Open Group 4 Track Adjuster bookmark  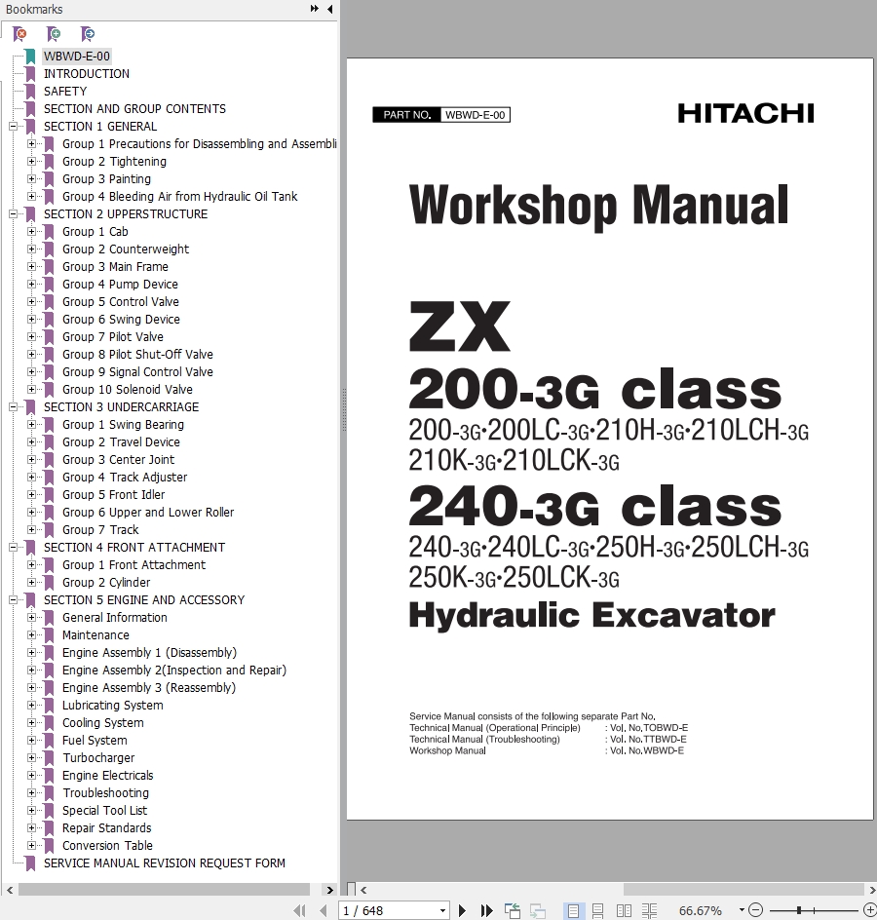point(125,477)
